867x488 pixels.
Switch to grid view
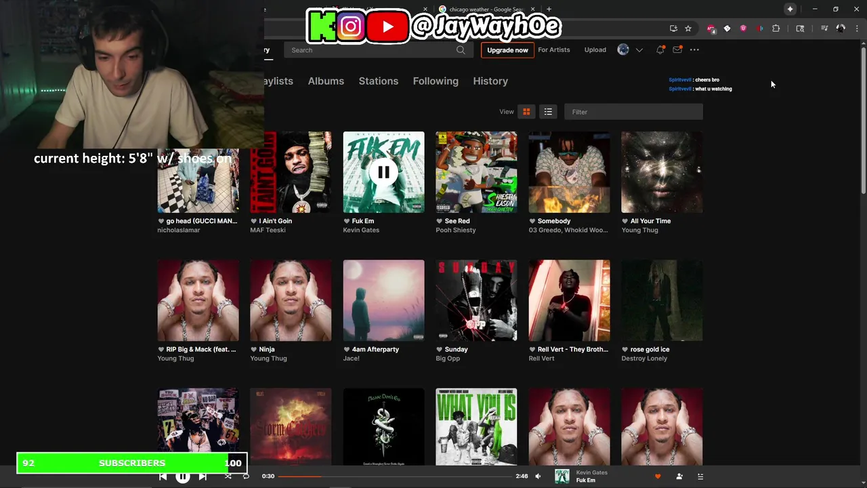526,112
